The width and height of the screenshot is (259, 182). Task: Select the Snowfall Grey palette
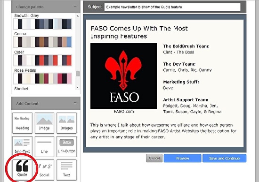click(x=42, y=24)
